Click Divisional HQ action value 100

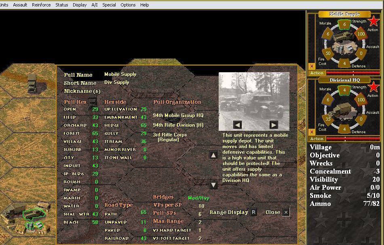coord(361,100)
